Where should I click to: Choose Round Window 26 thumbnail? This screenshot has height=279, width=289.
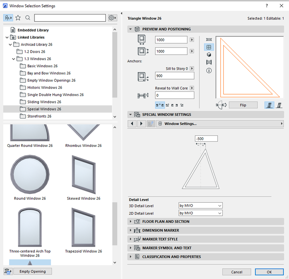(30, 174)
